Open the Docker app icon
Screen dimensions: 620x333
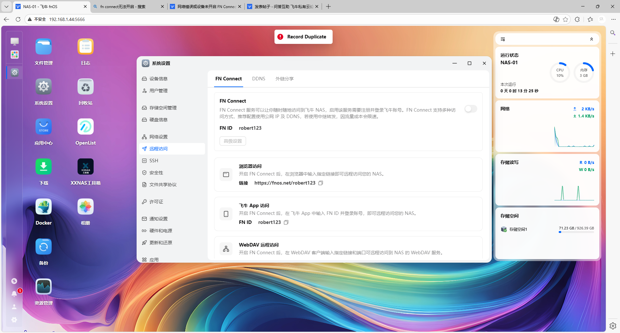click(44, 207)
